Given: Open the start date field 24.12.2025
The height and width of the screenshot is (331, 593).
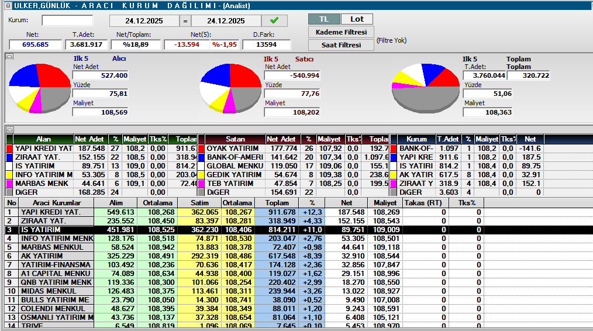Looking at the screenshot, I should tap(144, 21).
